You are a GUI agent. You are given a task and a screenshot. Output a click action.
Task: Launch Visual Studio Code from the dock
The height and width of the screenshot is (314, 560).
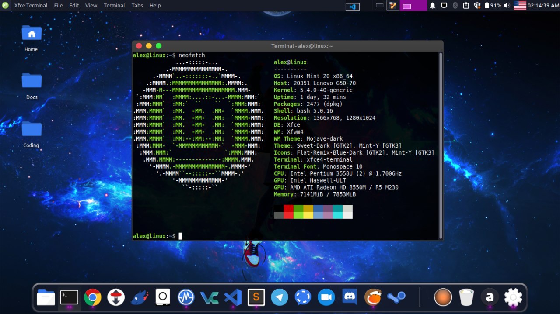point(233,297)
